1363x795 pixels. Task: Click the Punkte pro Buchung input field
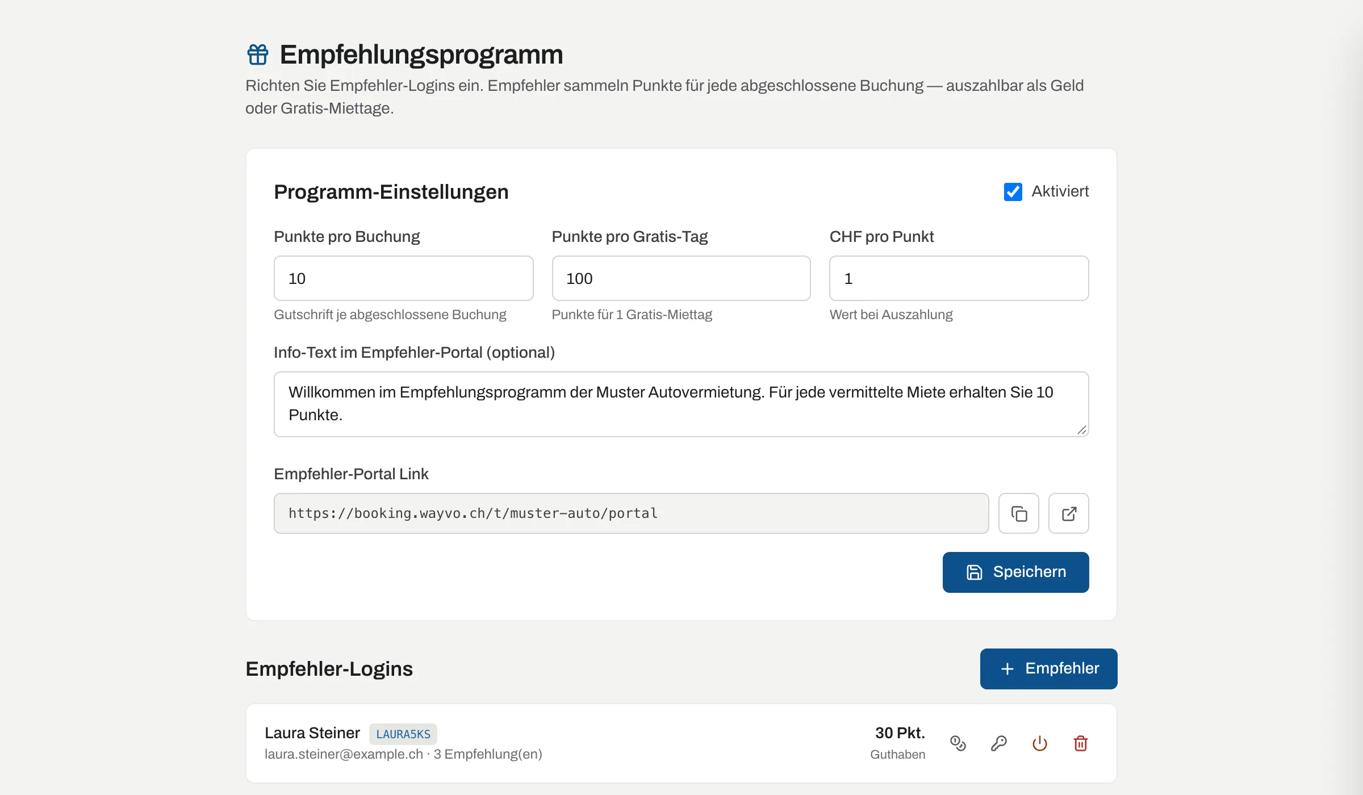coord(403,278)
